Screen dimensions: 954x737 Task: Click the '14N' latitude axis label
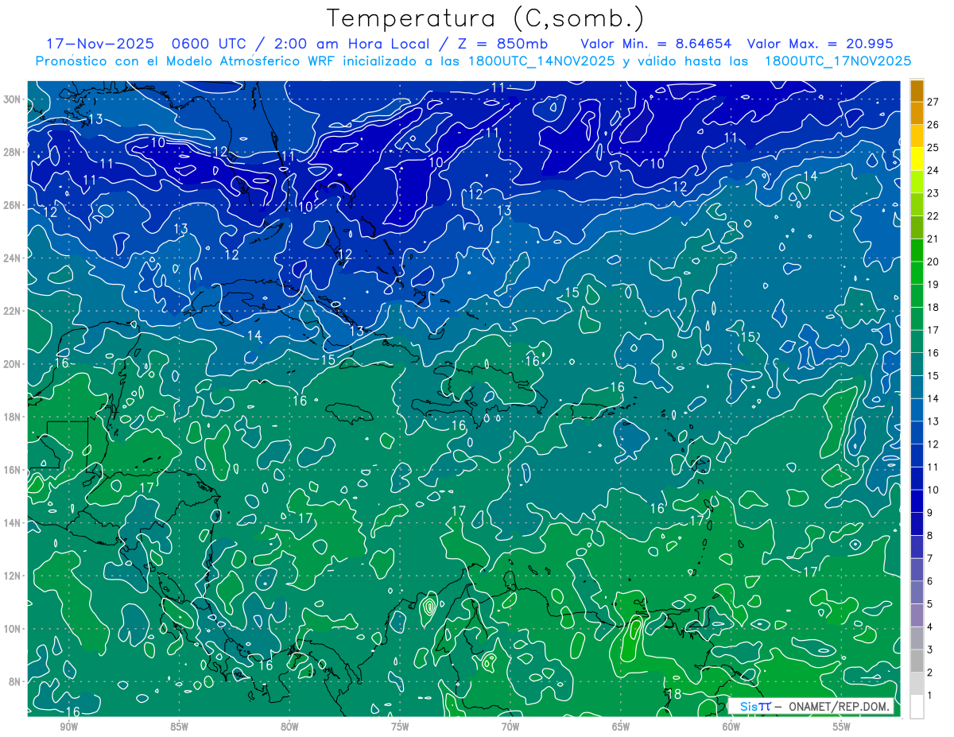tap(13, 522)
